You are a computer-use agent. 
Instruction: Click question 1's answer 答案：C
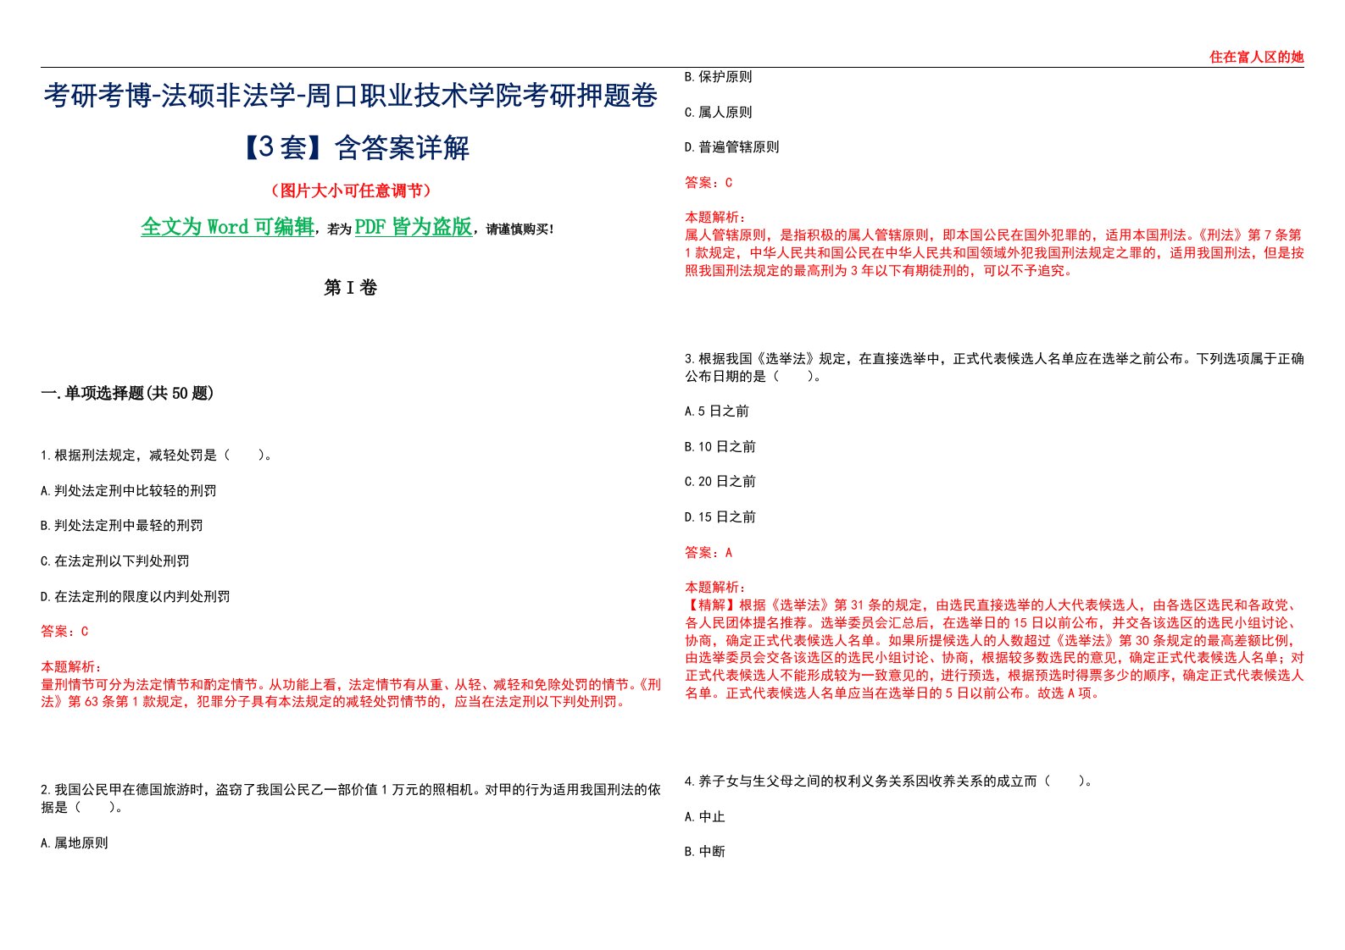click(64, 632)
